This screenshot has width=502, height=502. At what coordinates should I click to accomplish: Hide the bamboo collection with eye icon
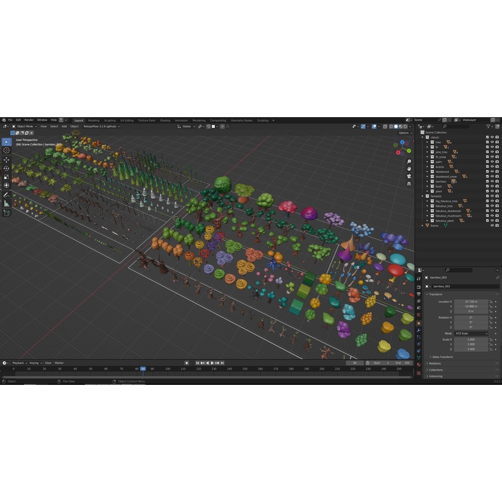tap(492, 182)
